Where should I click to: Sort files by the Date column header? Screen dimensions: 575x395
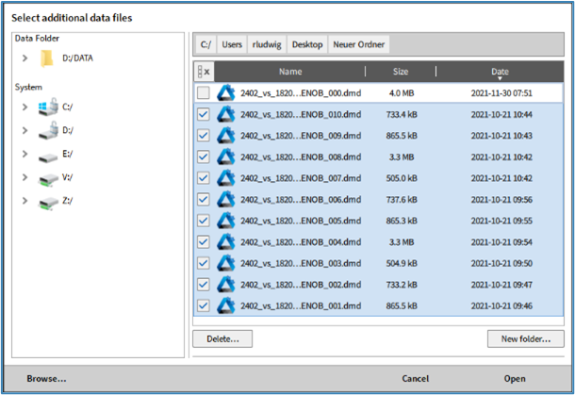(500, 72)
